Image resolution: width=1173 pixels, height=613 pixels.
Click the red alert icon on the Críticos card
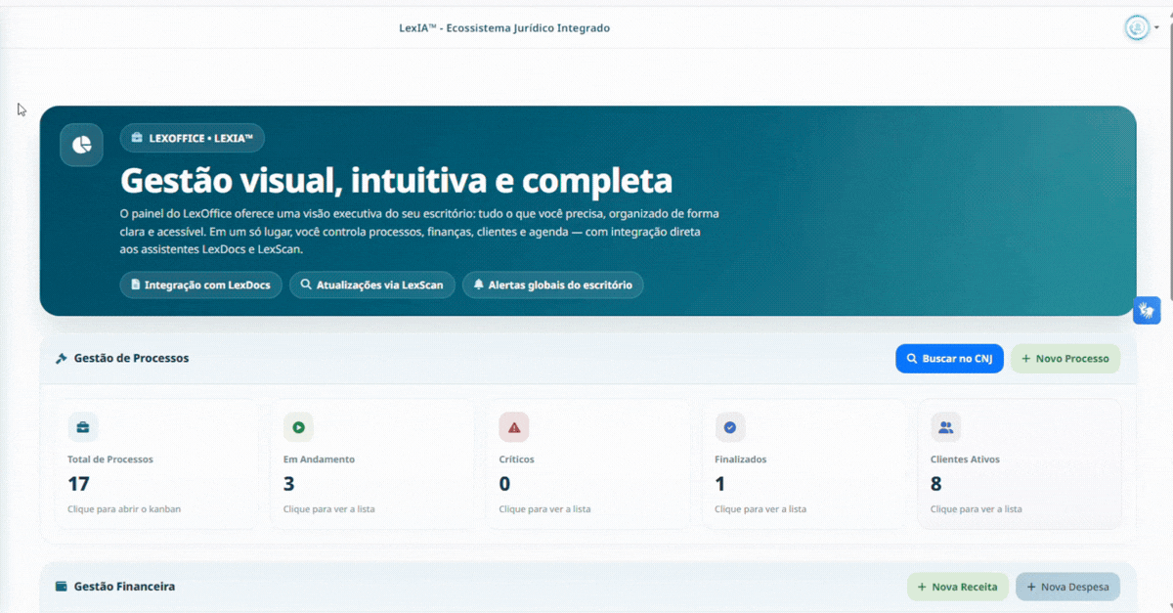(x=514, y=427)
